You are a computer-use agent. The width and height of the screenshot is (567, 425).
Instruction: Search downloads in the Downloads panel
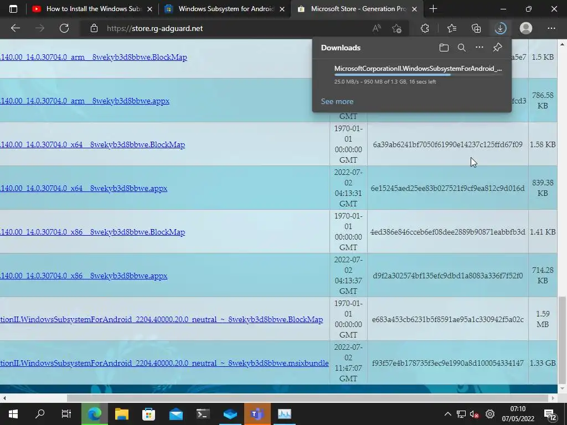click(x=461, y=48)
